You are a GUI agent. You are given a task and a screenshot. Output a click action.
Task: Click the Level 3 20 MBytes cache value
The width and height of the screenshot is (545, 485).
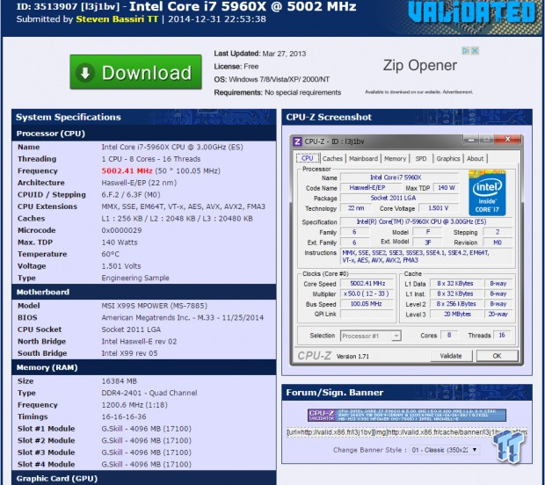click(x=457, y=314)
